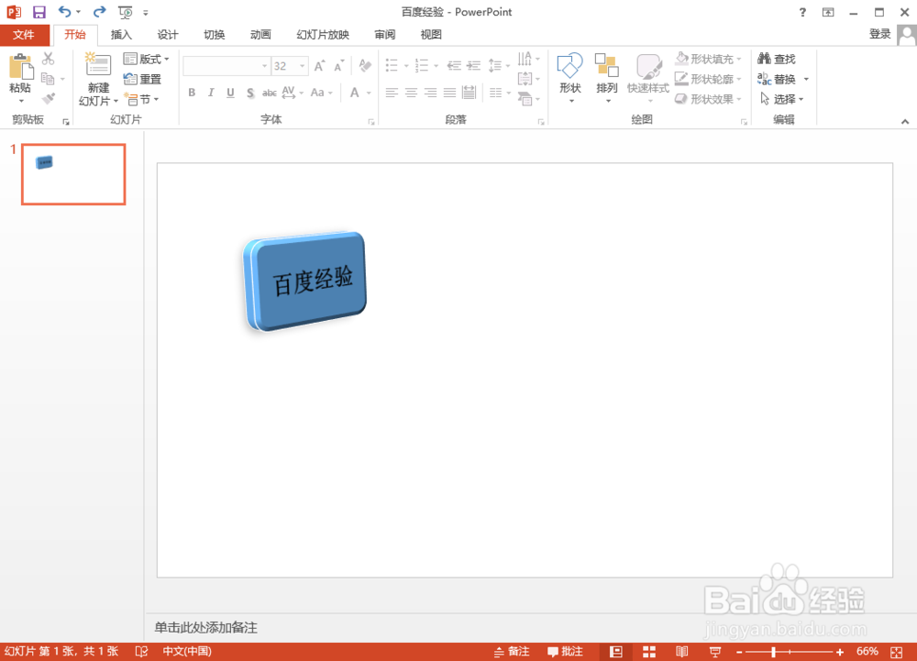The height and width of the screenshot is (661, 917).
Task: Click 替换 replace button
Action: click(x=777, y=79)
